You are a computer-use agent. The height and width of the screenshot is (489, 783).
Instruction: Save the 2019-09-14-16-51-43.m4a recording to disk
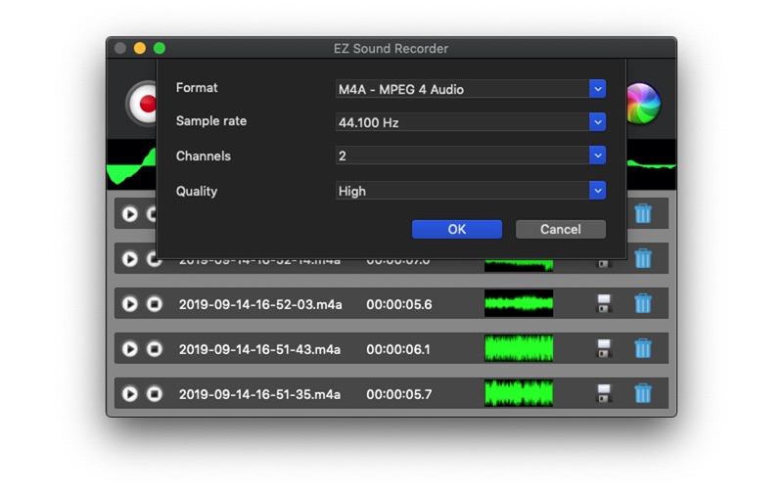point(604,348)
